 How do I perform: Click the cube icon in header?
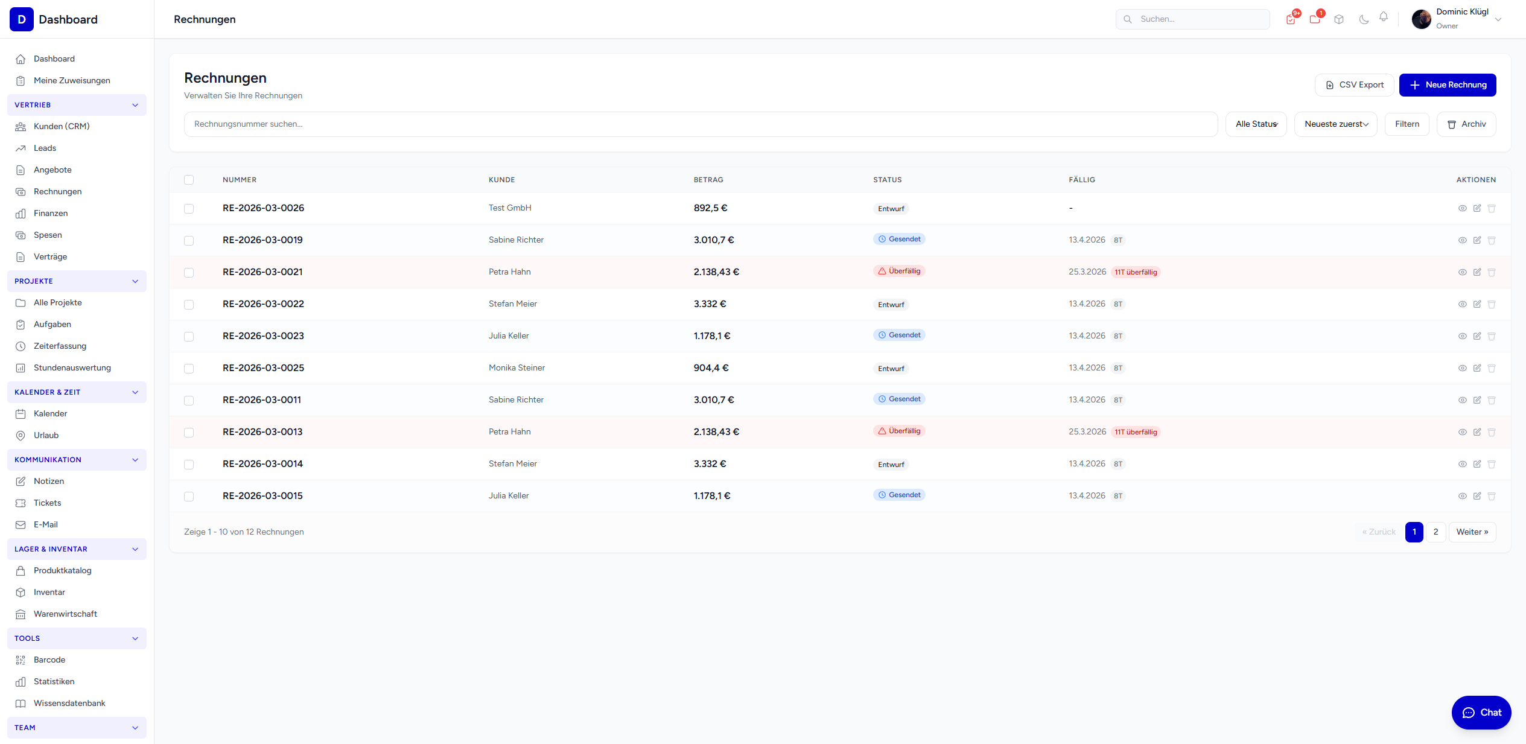pos(1339,19)
